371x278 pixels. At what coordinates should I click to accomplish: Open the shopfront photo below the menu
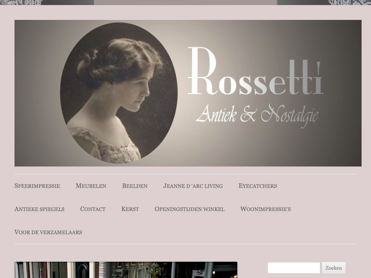click(x=126, y=270)
